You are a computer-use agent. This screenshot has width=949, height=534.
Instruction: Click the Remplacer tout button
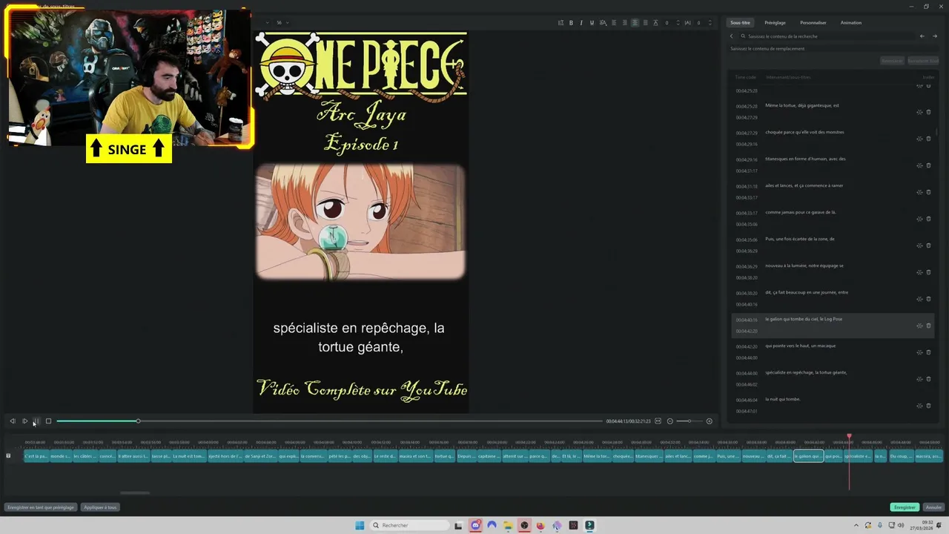point(923,61)
